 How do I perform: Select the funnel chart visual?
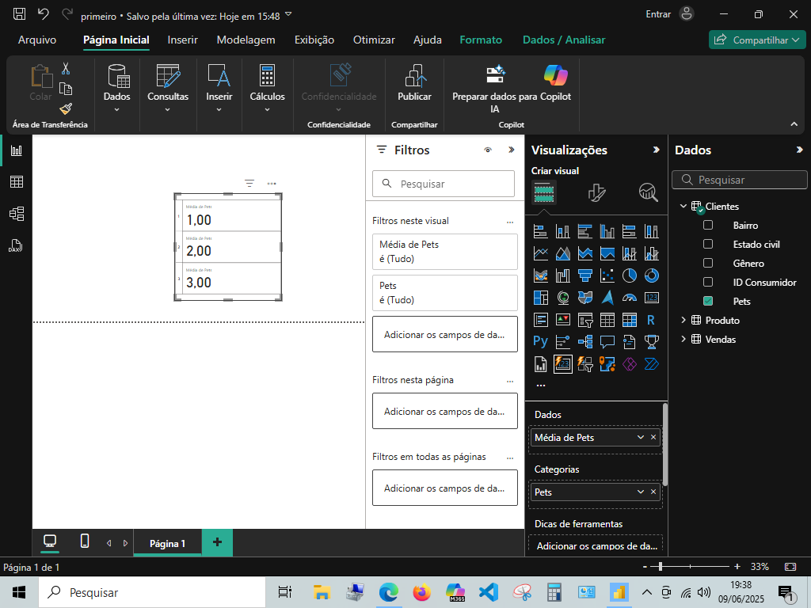tap(585, 276)
